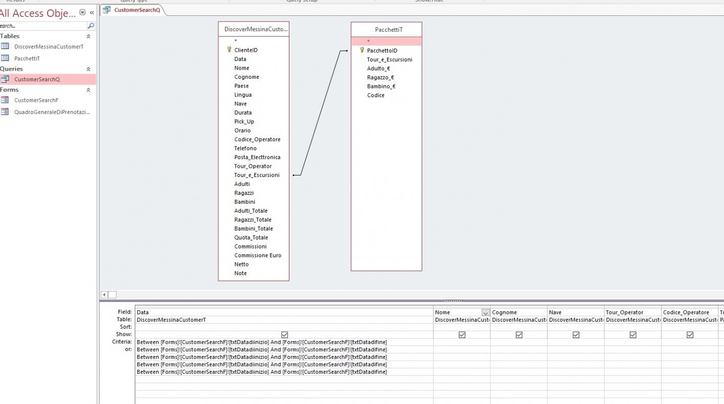Viewport: 724px width, 404px height.
Task: Click the Nave field cell in the query grid
Action: point(576,312)
